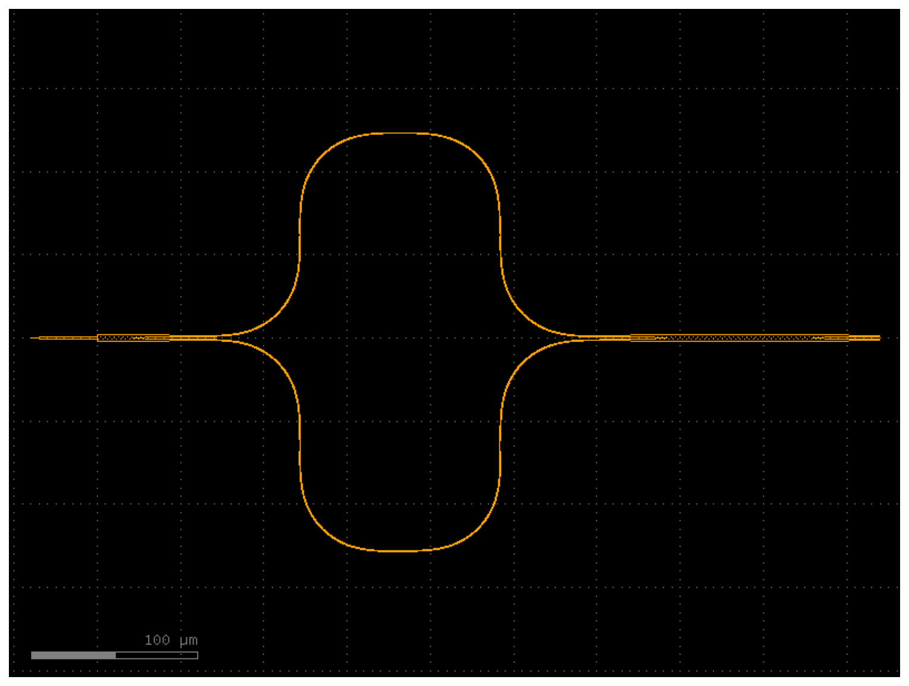The image size is (909, 686).
Task: Select the short hatched component on the left
Action: (x=133, y=338)
